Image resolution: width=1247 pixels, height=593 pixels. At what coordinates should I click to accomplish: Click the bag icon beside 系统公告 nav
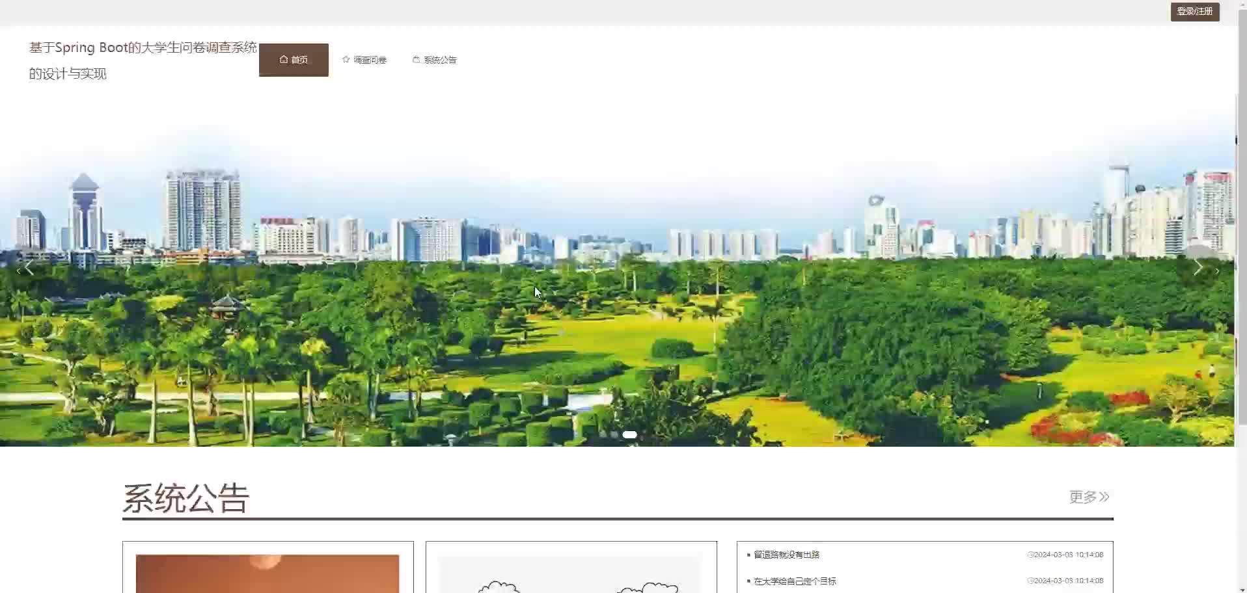pos(416,59)
